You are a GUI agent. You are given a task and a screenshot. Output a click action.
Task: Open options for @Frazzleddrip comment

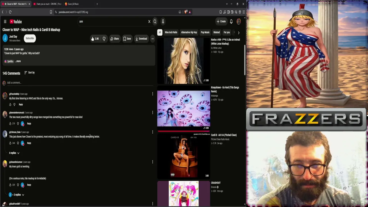pos(153,94)
